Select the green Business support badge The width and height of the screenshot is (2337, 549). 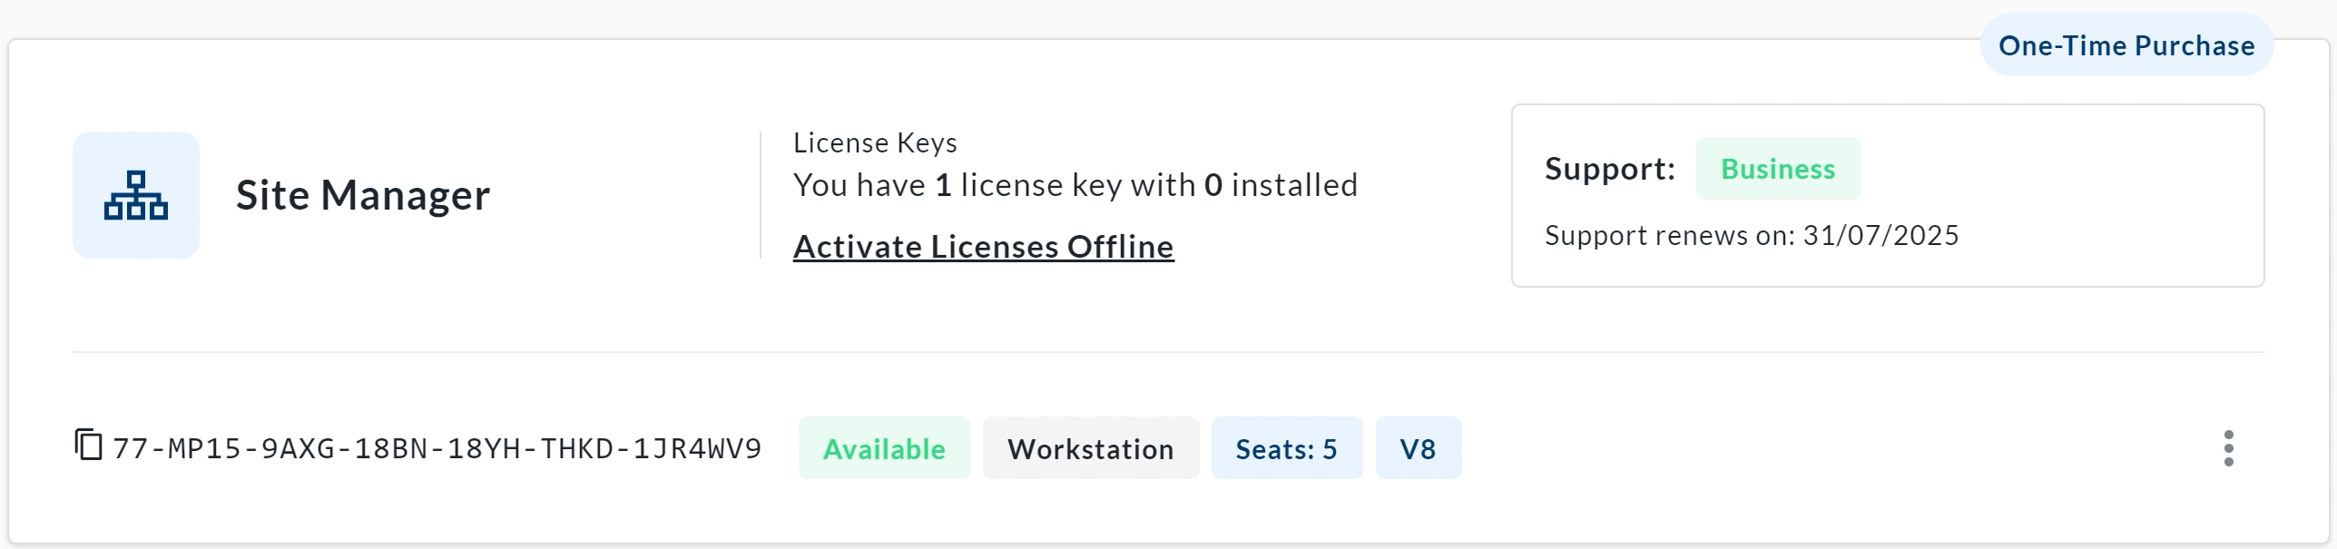pos(1777,169)
